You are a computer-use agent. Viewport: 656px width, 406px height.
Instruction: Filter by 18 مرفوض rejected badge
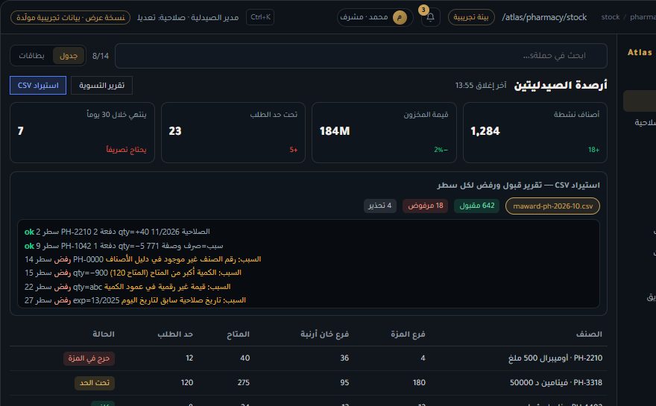pyautogui.click(x=425, y=206)
